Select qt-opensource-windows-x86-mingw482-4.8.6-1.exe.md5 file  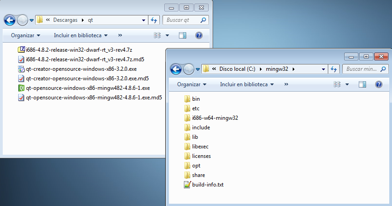(x=90, y=98)
